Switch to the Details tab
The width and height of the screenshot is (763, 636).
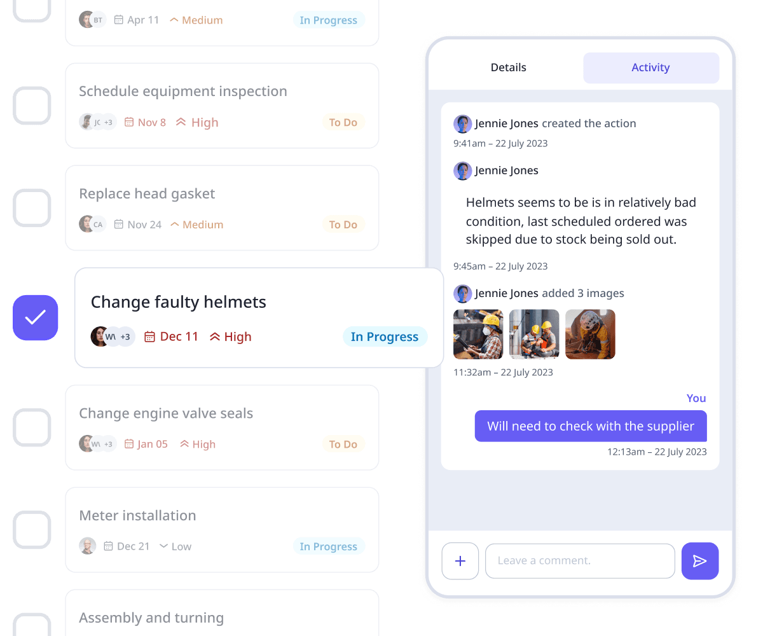[x=508, y=67]
